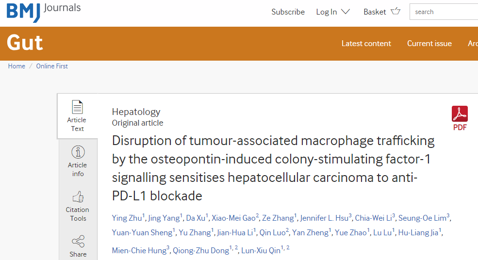The width and height of the screenshot is (478, 260).
Task: Click the Subscribe link
Action: pos(288,12)
